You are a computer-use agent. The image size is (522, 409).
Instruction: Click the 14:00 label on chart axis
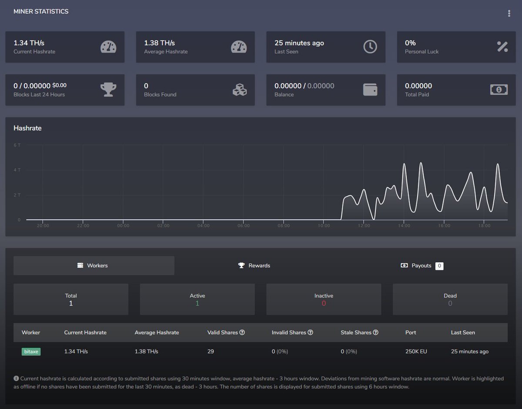pos(404,226)
